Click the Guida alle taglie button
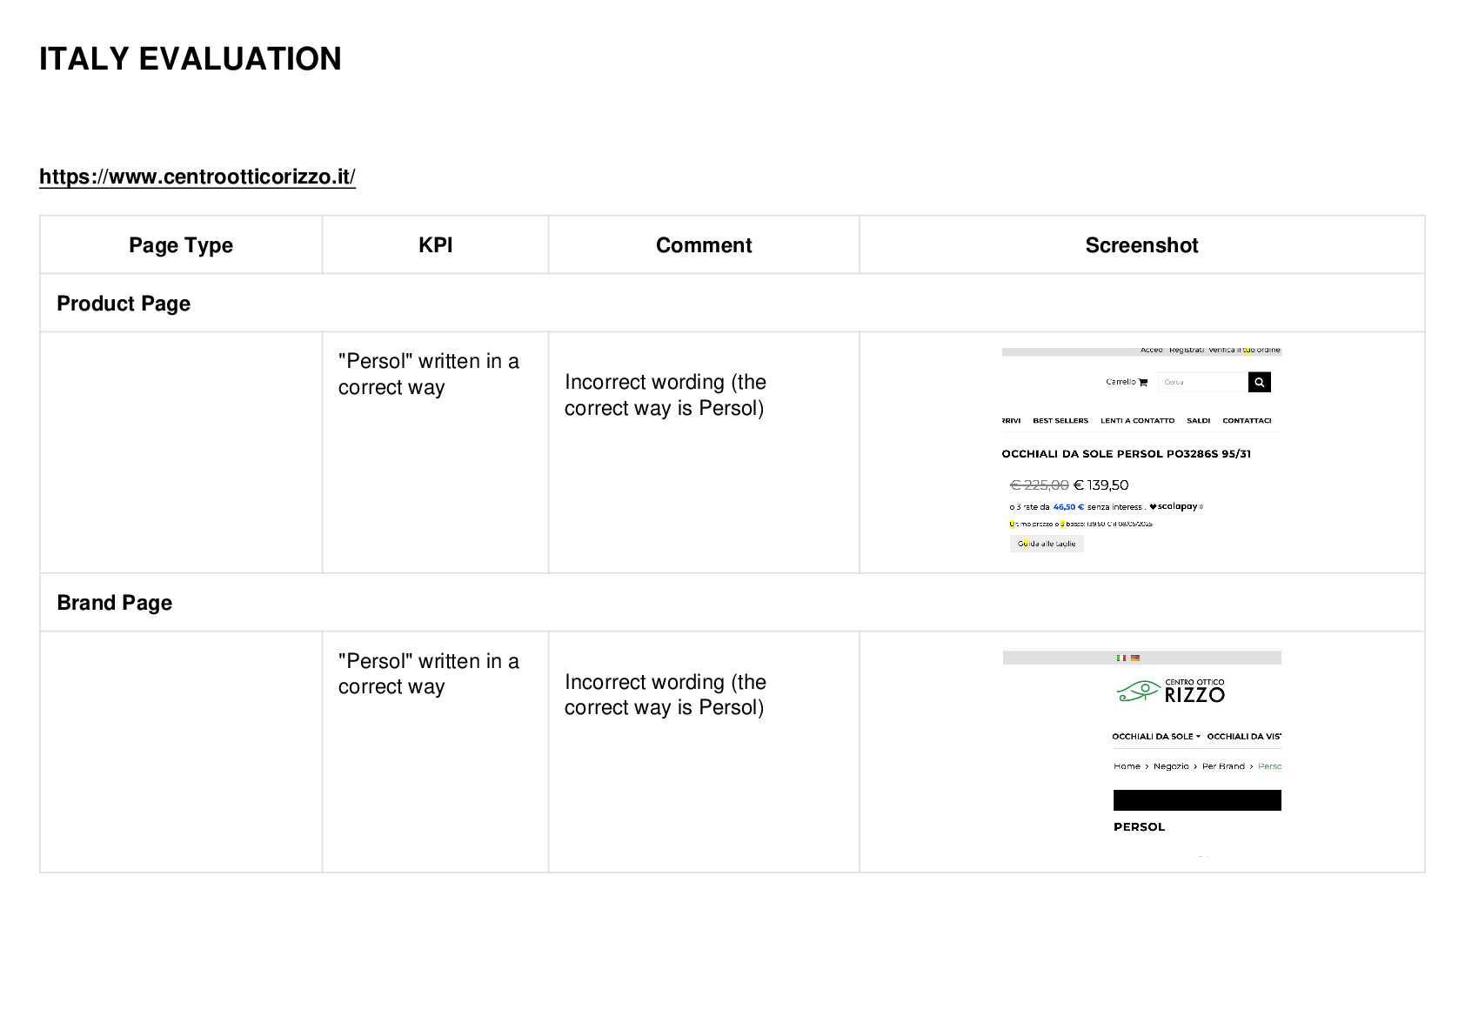This screenshot has height=1036, width=1465. [x=1047, y=544]
